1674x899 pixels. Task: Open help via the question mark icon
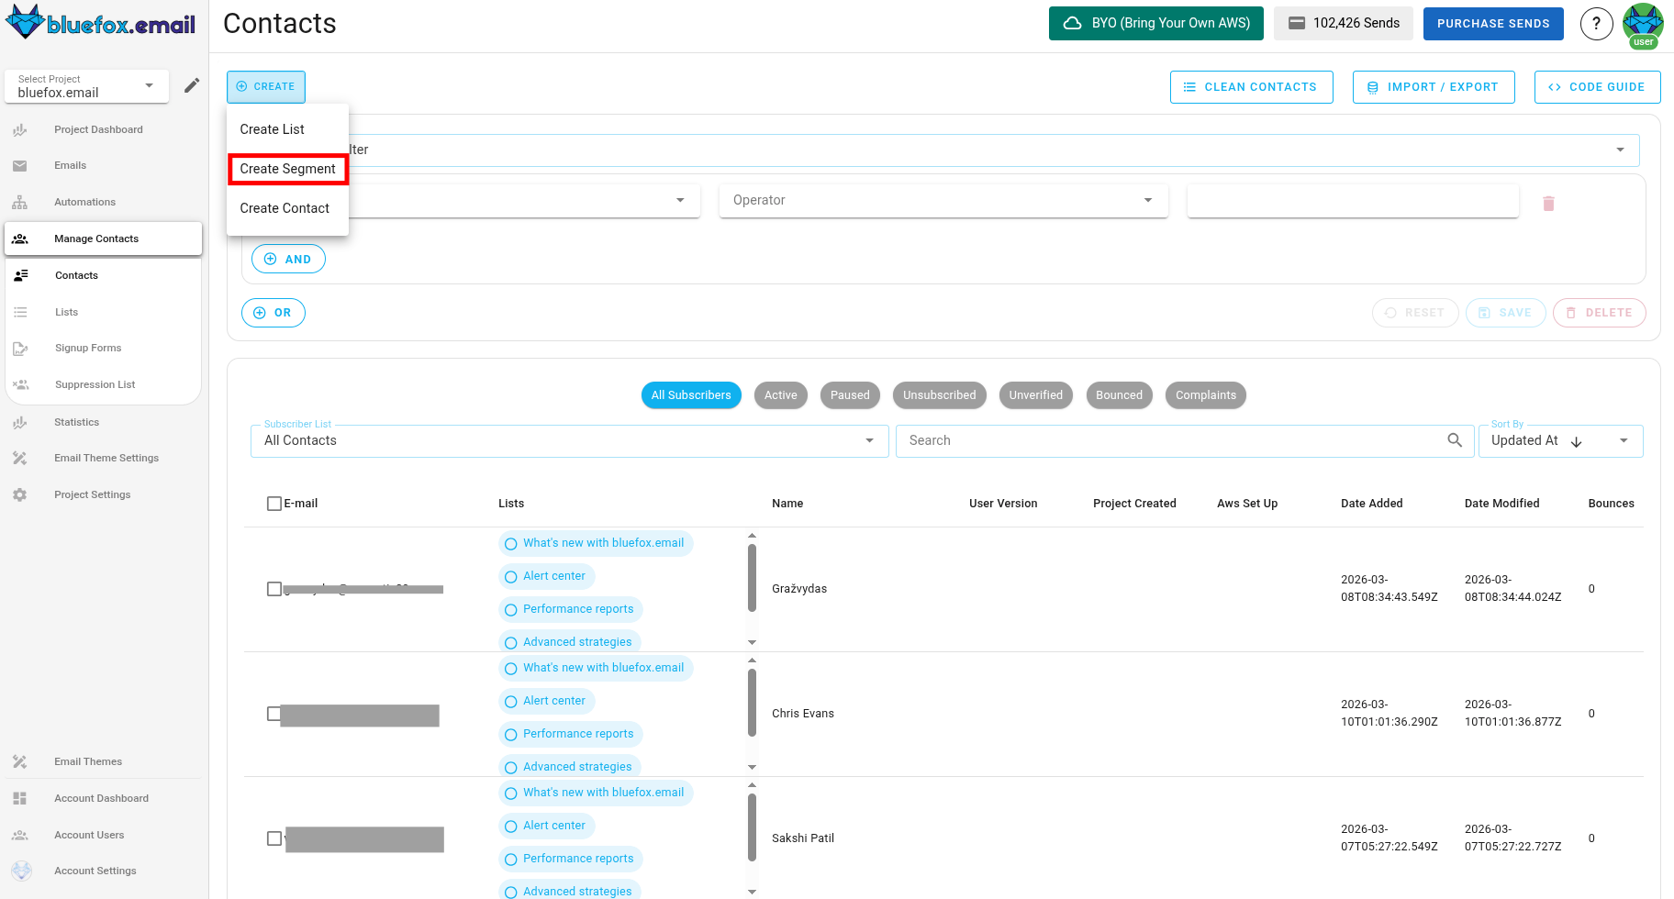(x=1597, y=24)
